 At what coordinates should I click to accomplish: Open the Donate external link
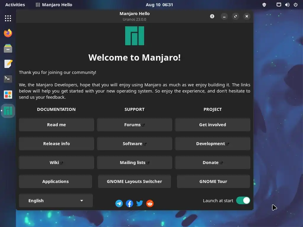coord(212,163)
